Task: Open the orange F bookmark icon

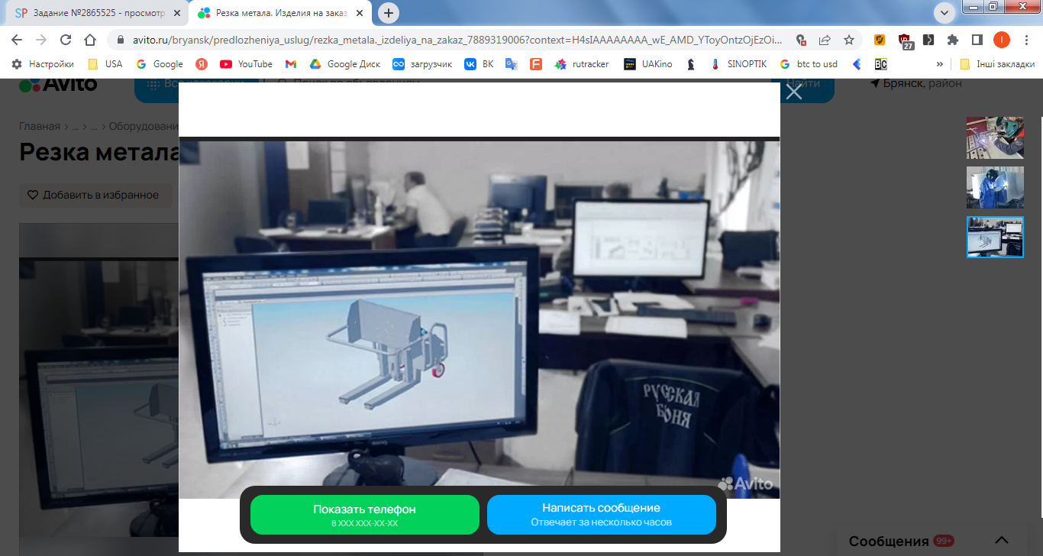Action: click(x=536, y=64)
